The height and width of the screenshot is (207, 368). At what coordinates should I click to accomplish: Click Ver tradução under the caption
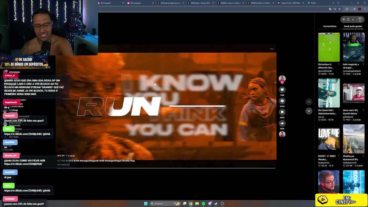(63, 165)
